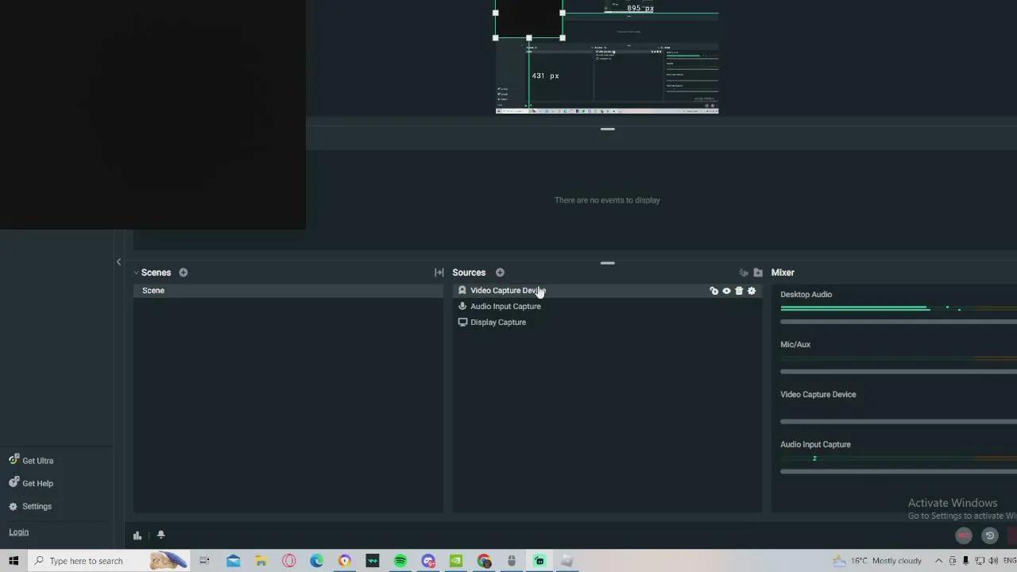Expand the system tray hidden icons
The height and width of the screenshot is (572, 1017).
938,561
